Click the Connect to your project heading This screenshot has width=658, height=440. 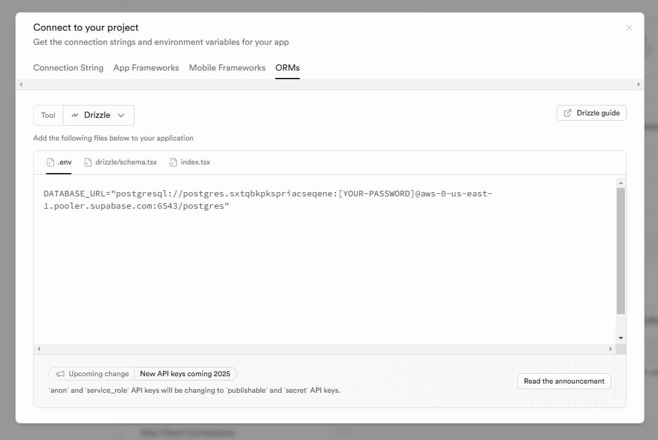tap(85, 28)
